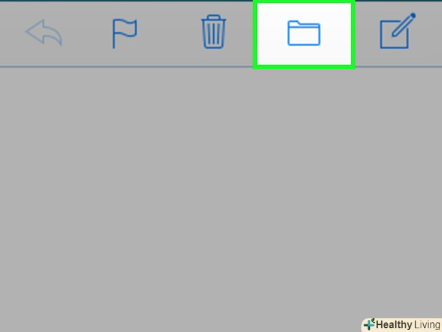
Task: Choose the flag toolbar item
Action: click(124, 33)
